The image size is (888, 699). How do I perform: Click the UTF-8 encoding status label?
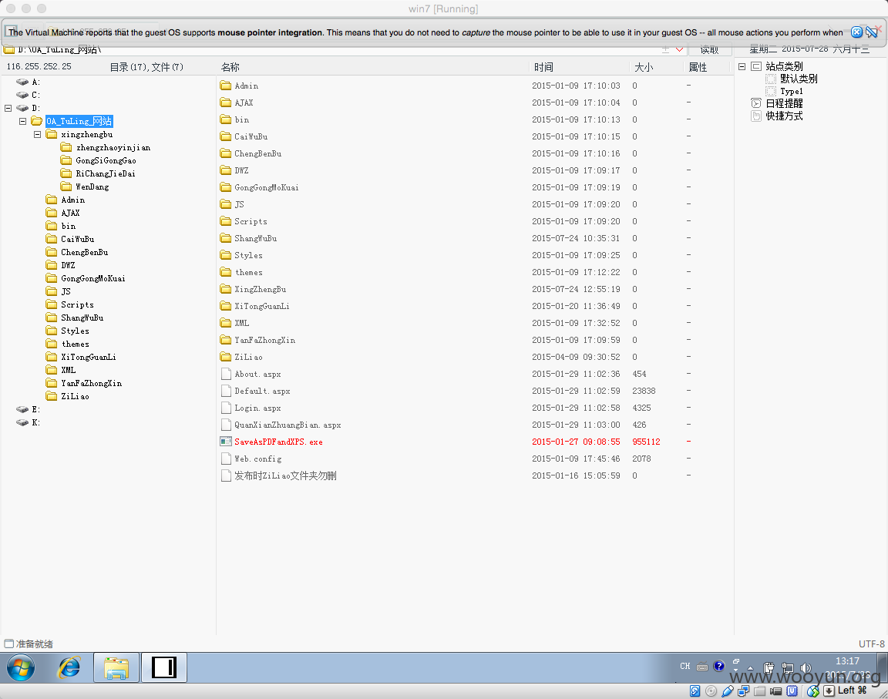tap(871, 644)
